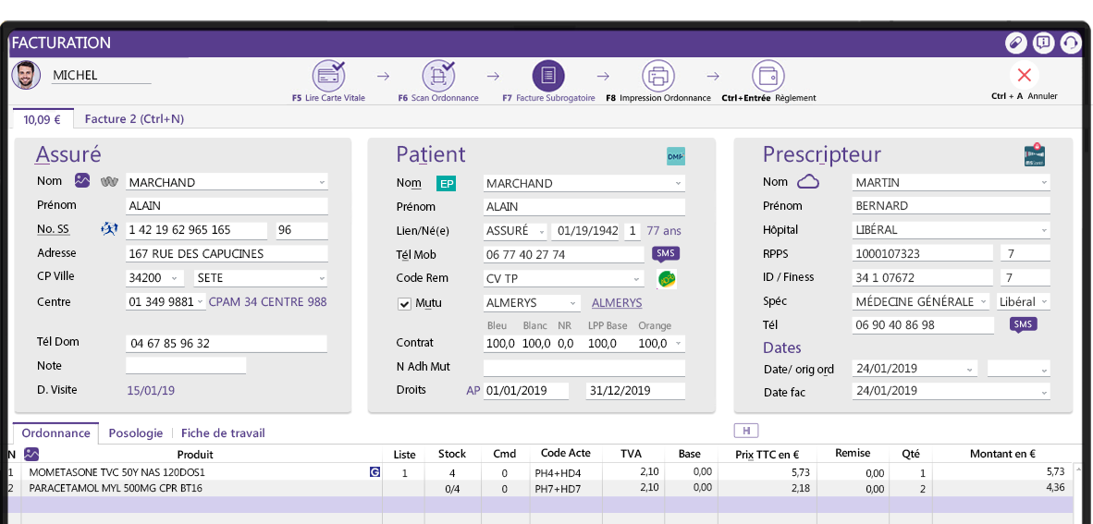
Task: Uncheck the Mutu checkbox
Action: tap(404, 304)
